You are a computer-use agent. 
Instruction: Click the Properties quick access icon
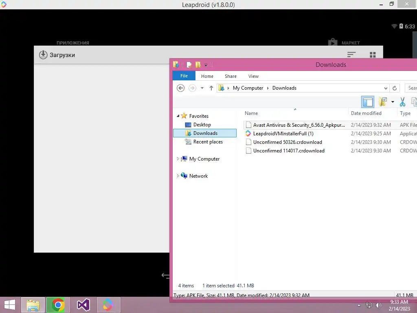pos(189,65)
